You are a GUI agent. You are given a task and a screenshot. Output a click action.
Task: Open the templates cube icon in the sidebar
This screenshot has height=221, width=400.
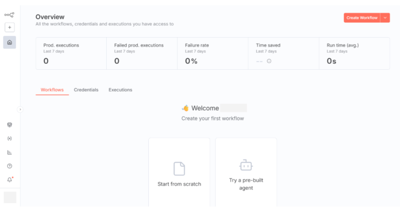(9, 125)
